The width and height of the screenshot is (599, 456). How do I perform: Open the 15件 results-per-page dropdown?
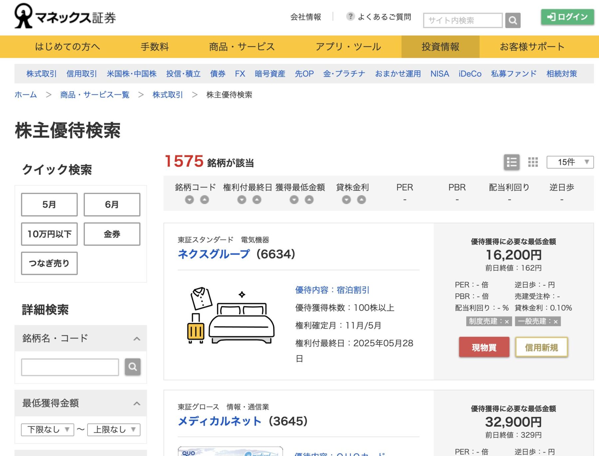coord(570,162)
